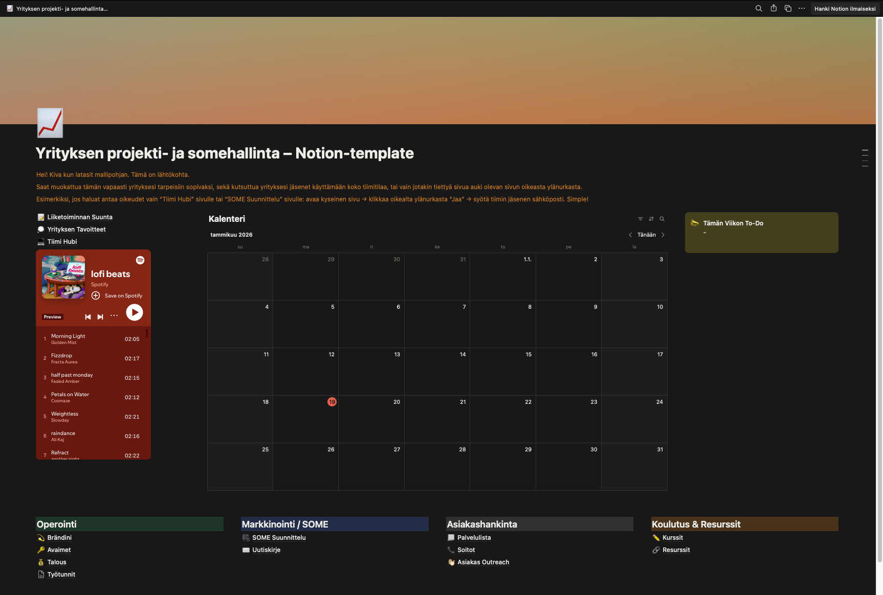Click Koulutus & Resurssit heading
The image size is (883, 595).
click(696, 524)
